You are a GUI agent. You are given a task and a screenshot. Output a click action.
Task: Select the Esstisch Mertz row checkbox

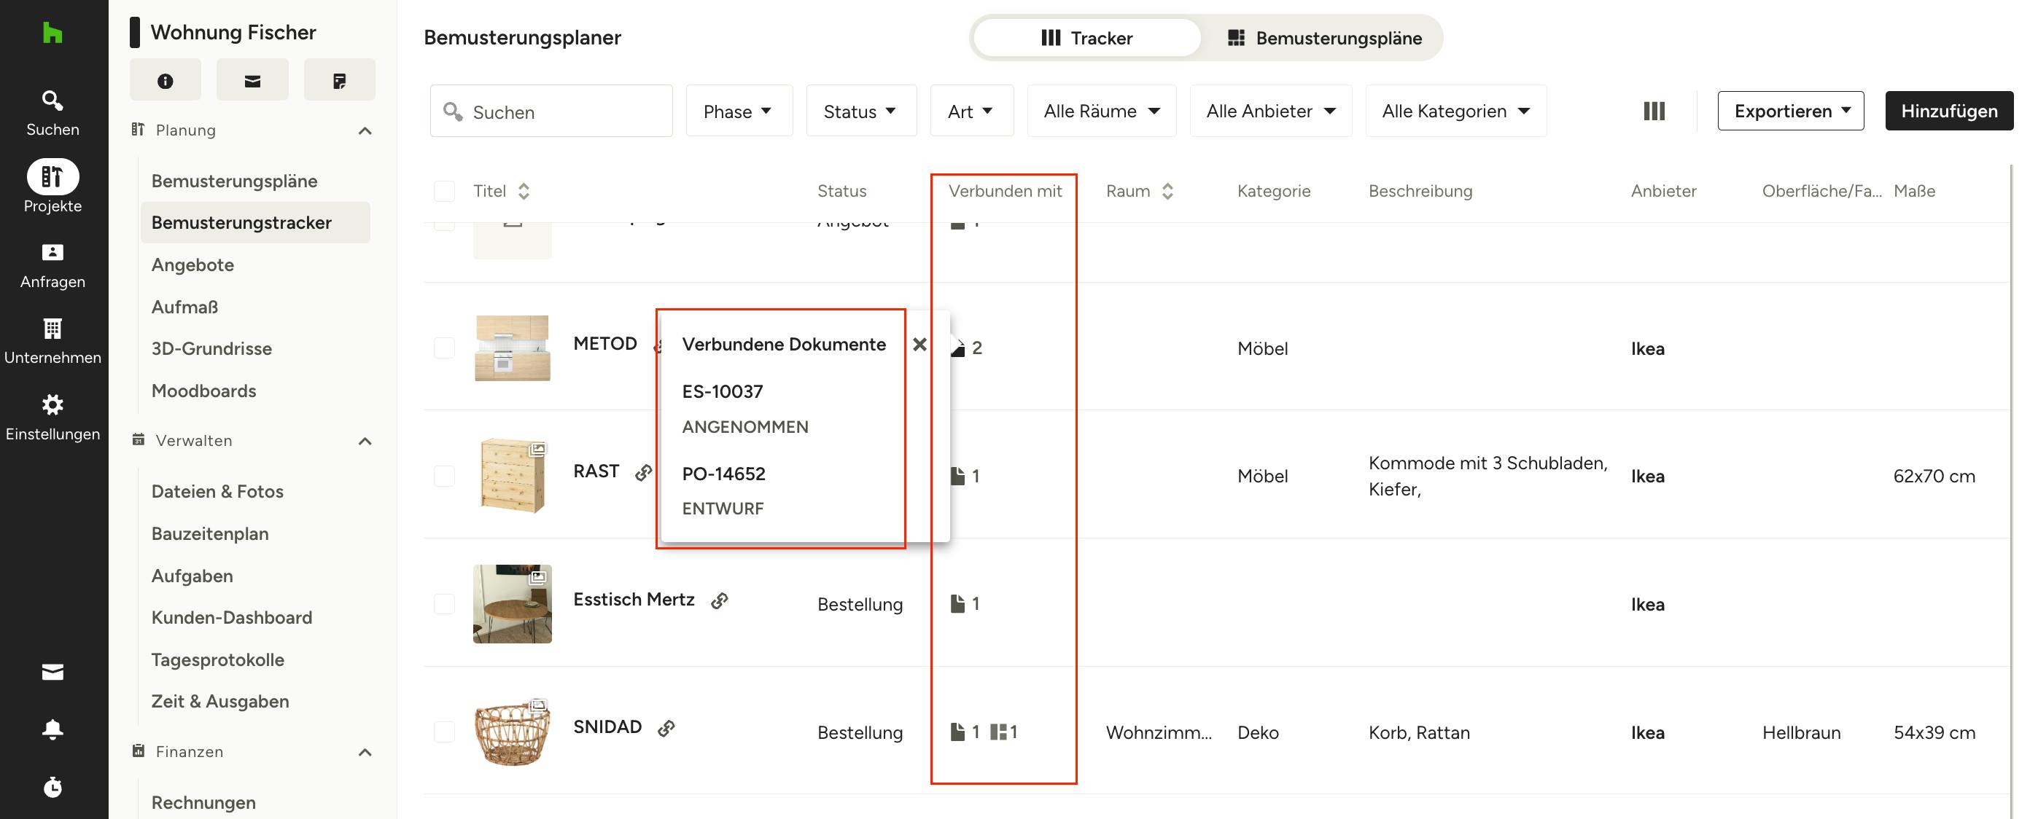pyautogui.click(x=445, y=603)
